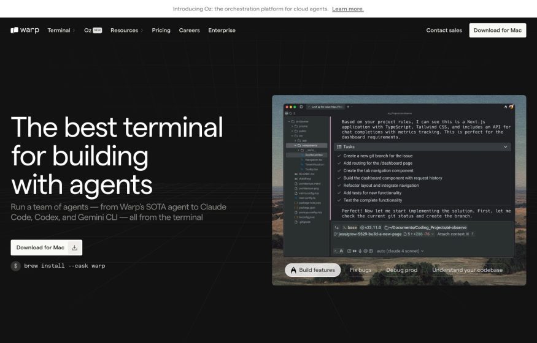This screenshot has height=343, width=537.
Task: Click the Warp logo in the header
Action: click(25, 30)
